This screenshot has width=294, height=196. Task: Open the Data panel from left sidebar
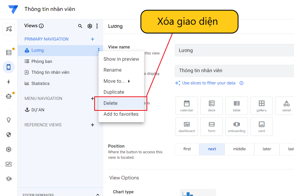pos(8,52)
